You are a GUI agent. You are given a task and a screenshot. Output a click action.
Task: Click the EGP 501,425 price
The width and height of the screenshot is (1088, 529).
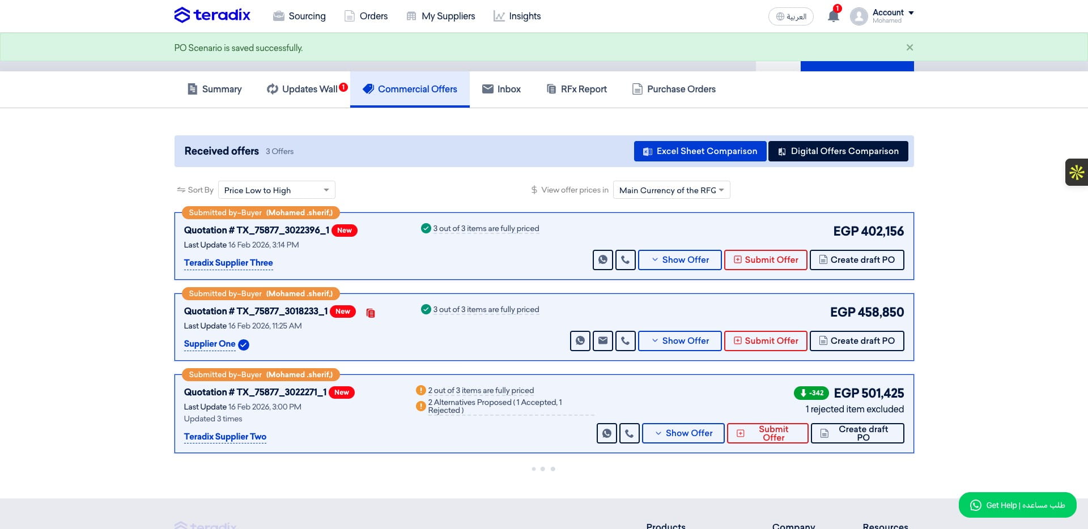click(x=869, y=393)
